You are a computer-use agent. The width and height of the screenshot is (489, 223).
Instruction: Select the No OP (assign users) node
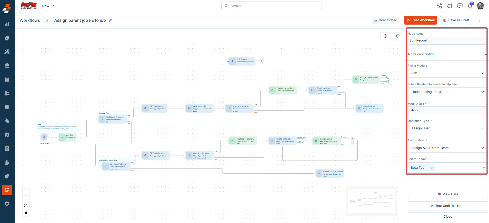pos(330,173)
